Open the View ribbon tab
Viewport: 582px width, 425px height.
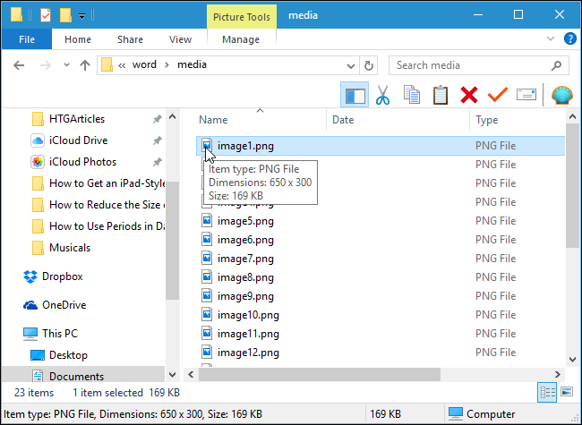click(x=180, y=39)
